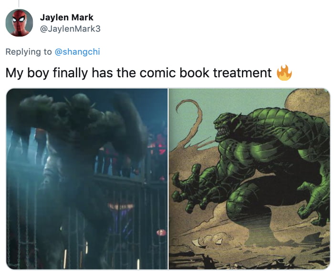Open Jaylen Mark's Spider-Man profile avatar

click(x=19, y=23)
